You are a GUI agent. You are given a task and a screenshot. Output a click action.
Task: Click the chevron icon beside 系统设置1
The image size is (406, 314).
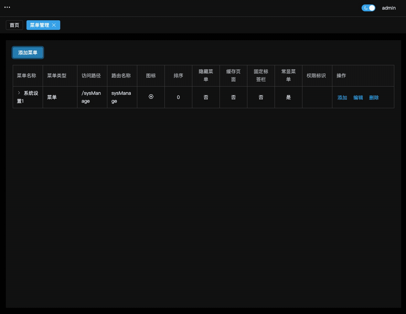pos(19,93)
